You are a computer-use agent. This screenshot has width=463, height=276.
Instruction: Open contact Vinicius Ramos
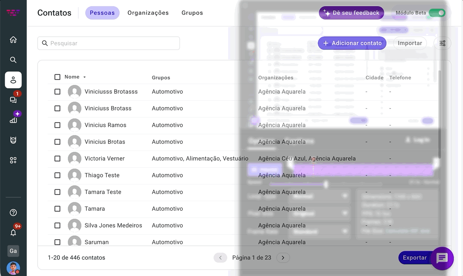pos(105,125)
